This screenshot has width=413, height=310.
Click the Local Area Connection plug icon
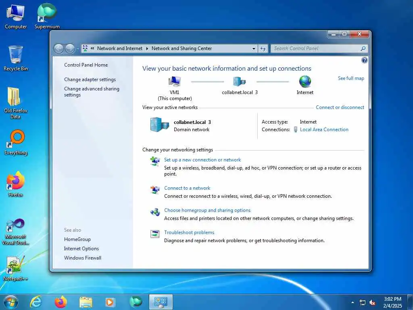point(296,130)
